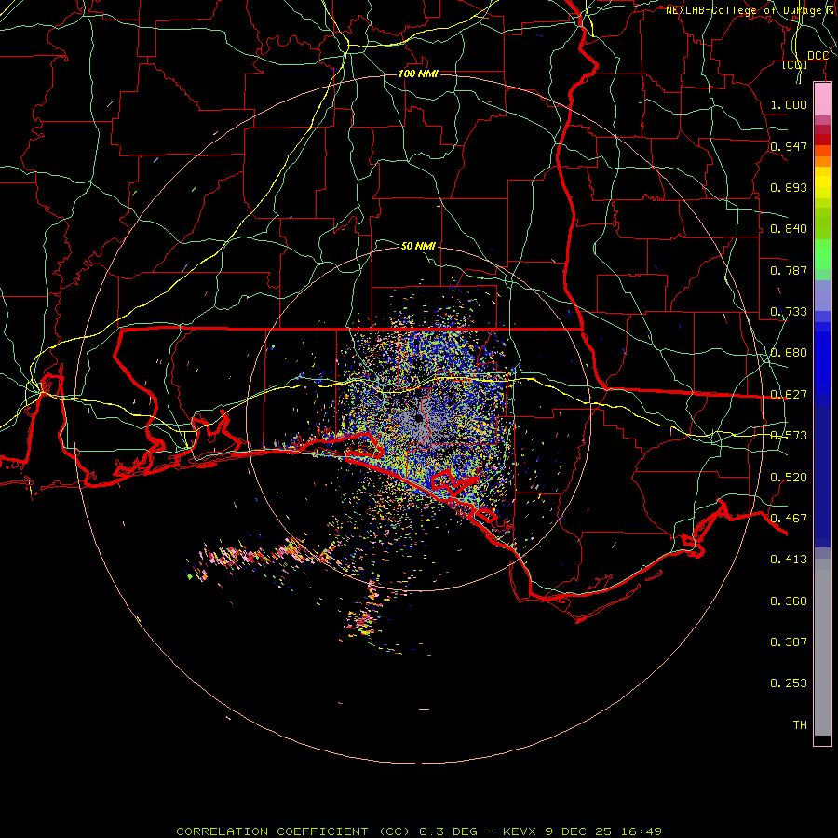Select the 0.787 legend value
838x838 pixels.
[x=789, y=270]
